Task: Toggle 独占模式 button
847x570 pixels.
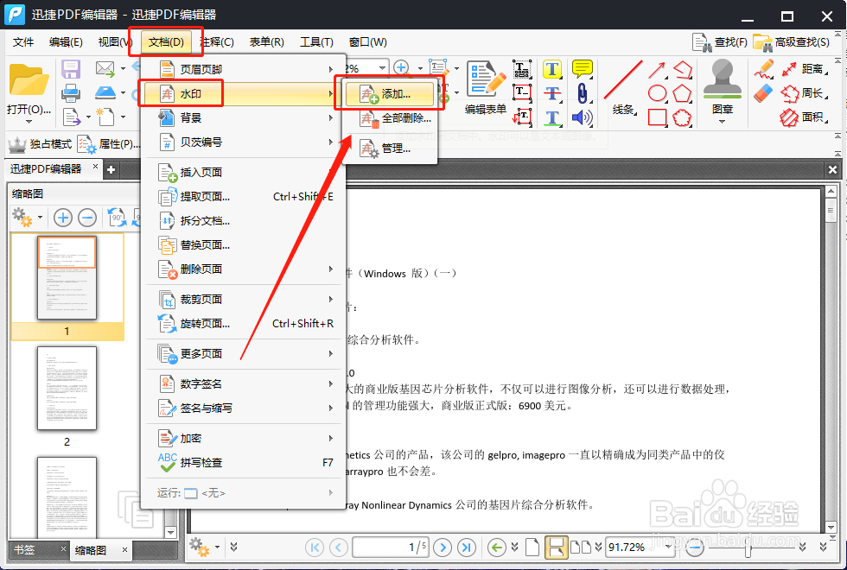Action: tap(40, 144)
